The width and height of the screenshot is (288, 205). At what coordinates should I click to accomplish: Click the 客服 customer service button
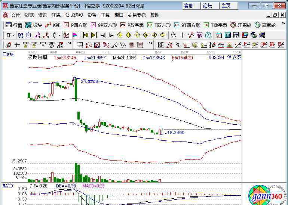click(189, 6)
